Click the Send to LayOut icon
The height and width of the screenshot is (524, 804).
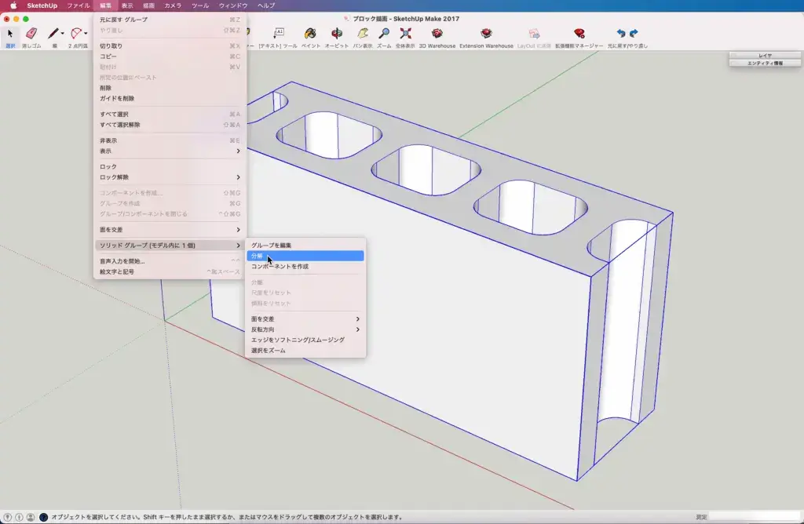(x=534, y=34)
